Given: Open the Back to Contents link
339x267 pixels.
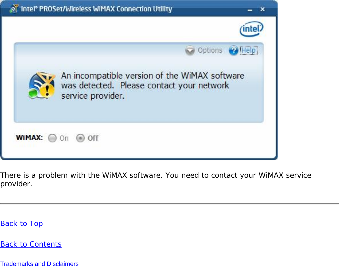Looking at the screenshot, I should (31, 244).
